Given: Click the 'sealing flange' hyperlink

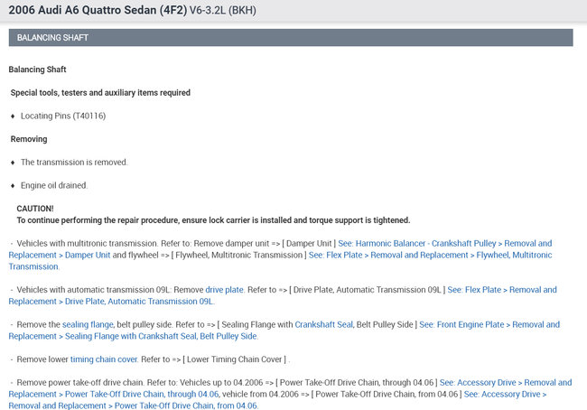Looking at the screenshot, I should pyautogui.click(x=87, y=324).
